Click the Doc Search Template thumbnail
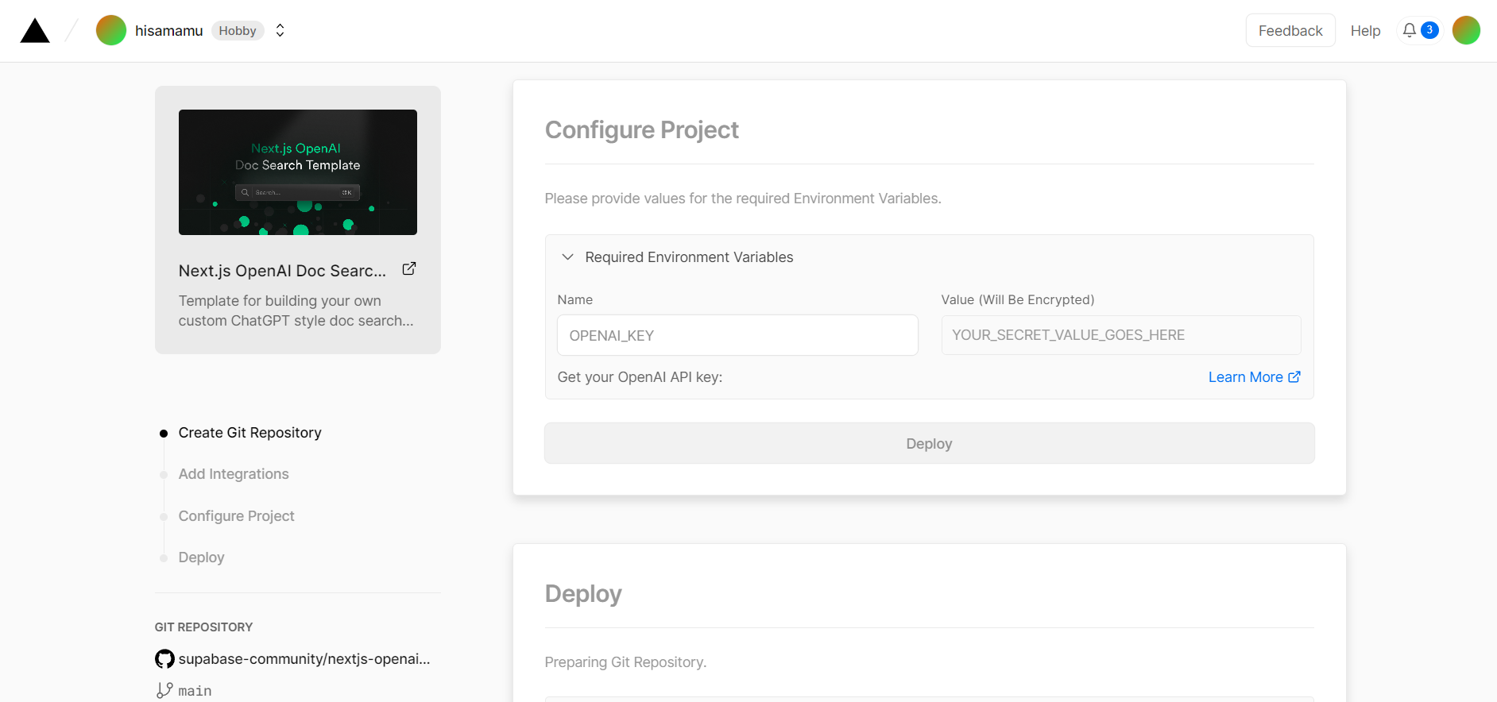1497x702 pixels. pos(298,172)
